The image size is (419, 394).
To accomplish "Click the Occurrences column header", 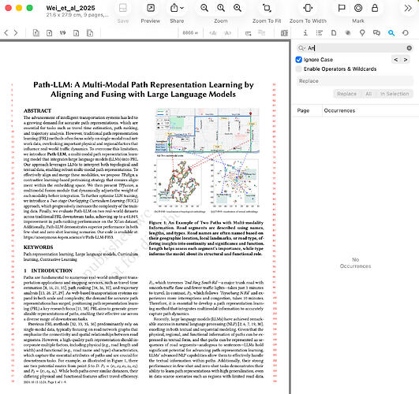I will 339,110.
